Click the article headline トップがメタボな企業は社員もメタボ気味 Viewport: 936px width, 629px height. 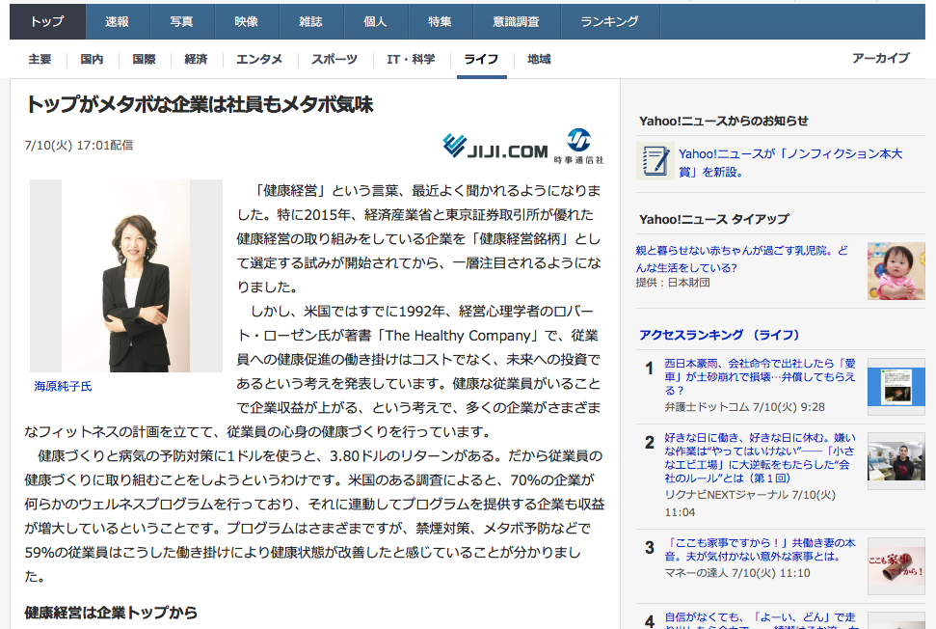199,104
